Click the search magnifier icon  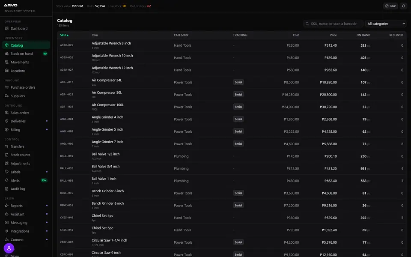[x=307, y=24]
